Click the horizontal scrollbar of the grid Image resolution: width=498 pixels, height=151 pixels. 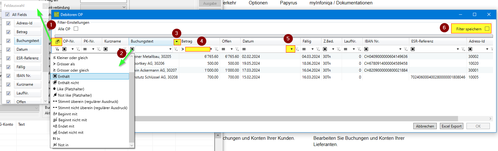pos(296,119)
